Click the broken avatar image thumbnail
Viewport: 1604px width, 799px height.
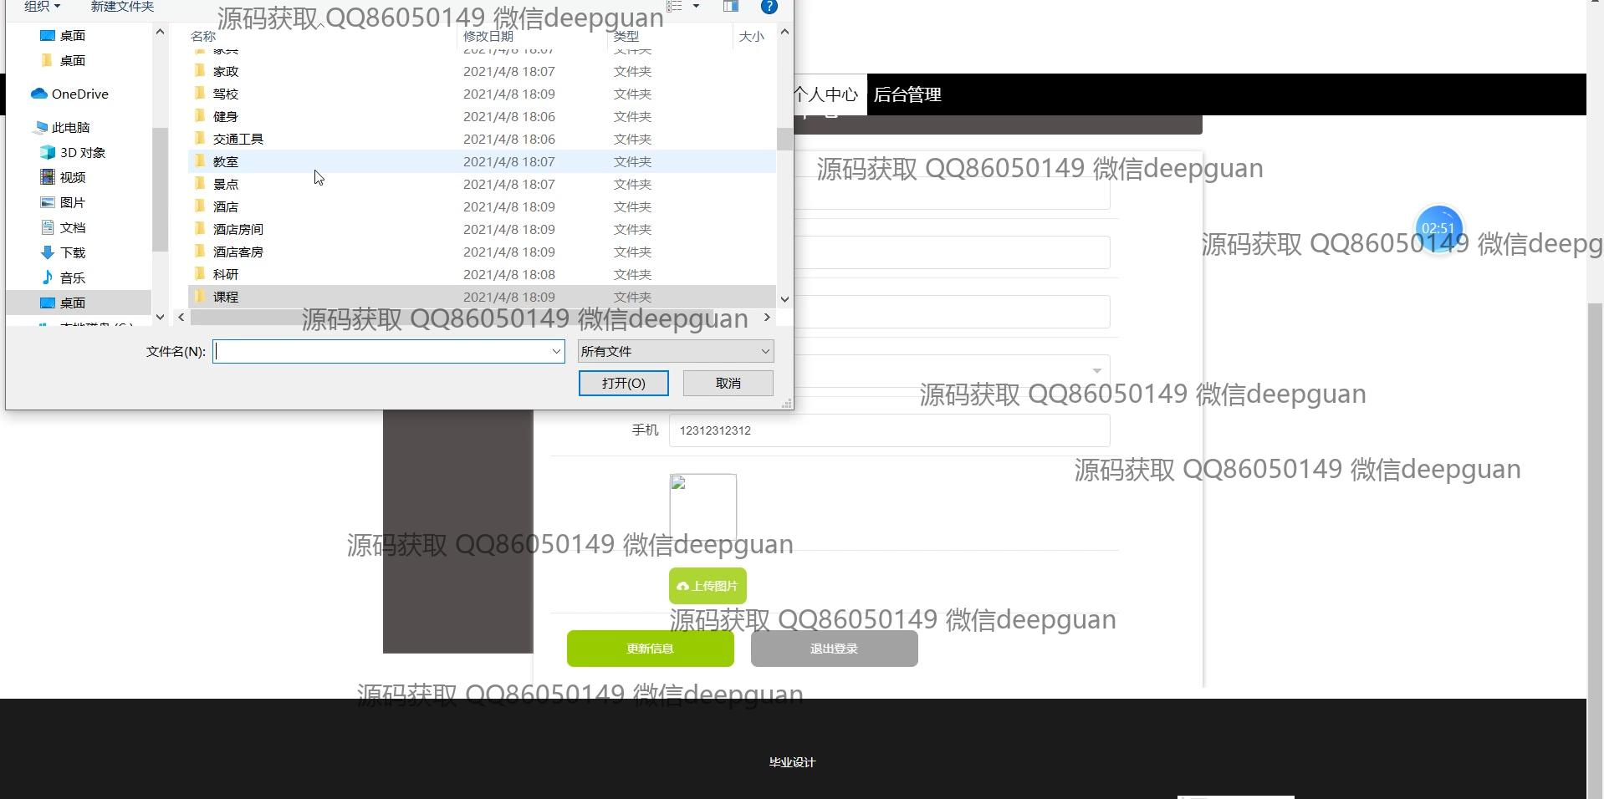702,507
